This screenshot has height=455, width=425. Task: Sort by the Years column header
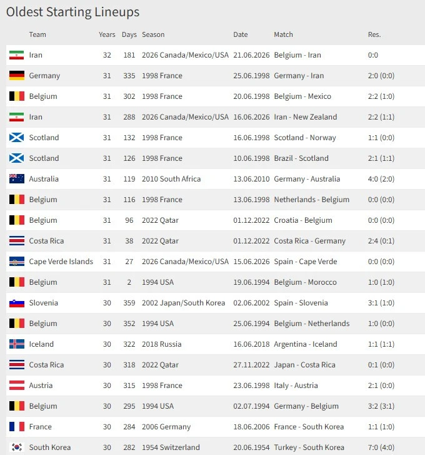(107, 34)
